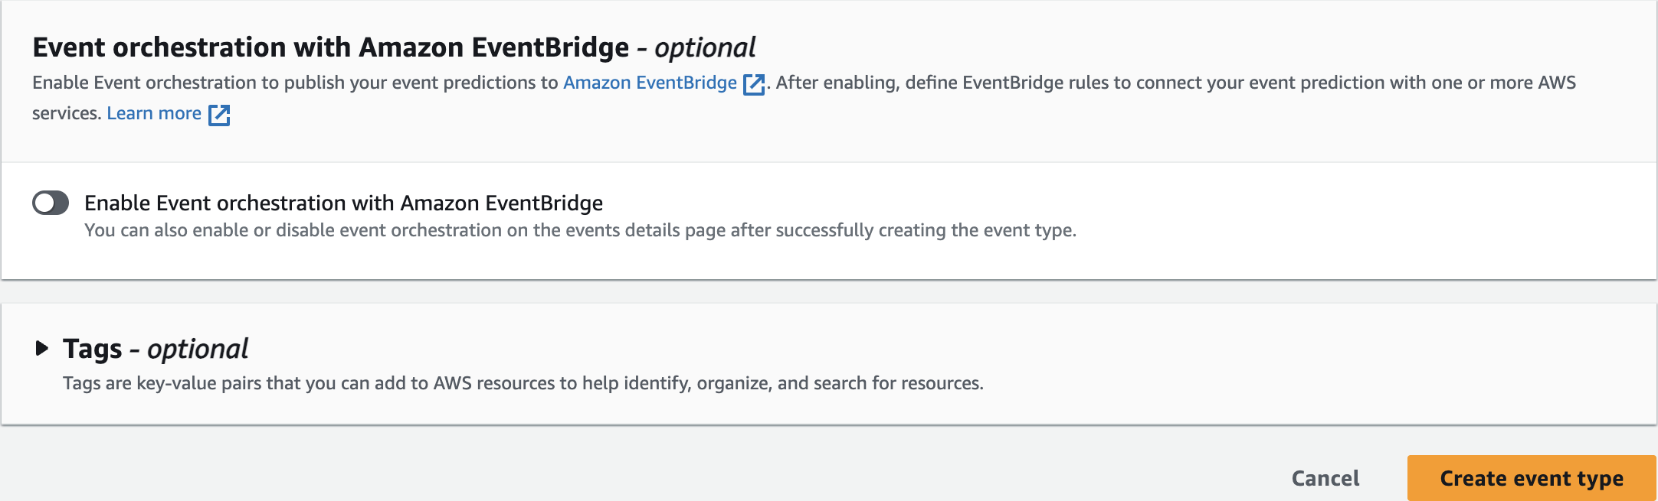Click 'Enable Event orchestration to publish' intro text
The width and height of the screenshot is (1658, 501).
230,83
